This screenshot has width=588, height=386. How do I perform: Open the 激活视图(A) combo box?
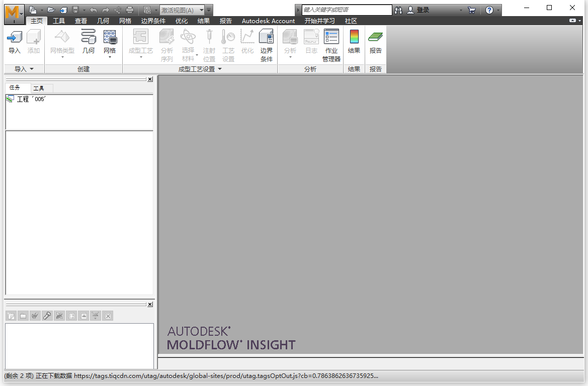point(182,10)
